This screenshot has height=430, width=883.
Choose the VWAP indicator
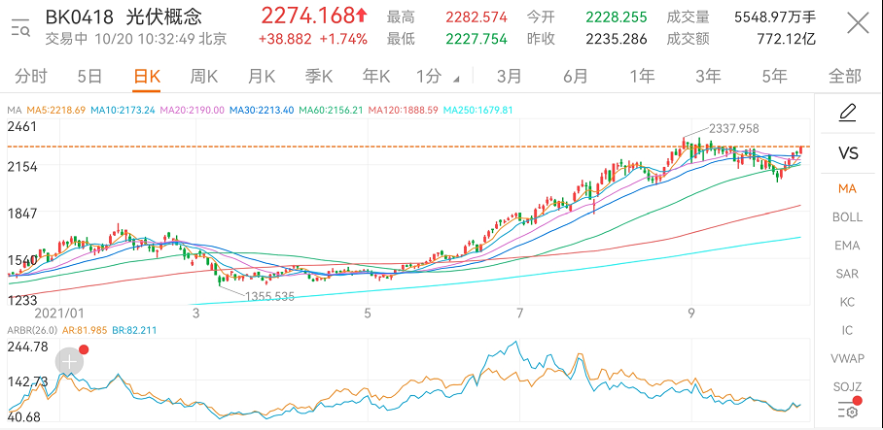click(847, 358)
